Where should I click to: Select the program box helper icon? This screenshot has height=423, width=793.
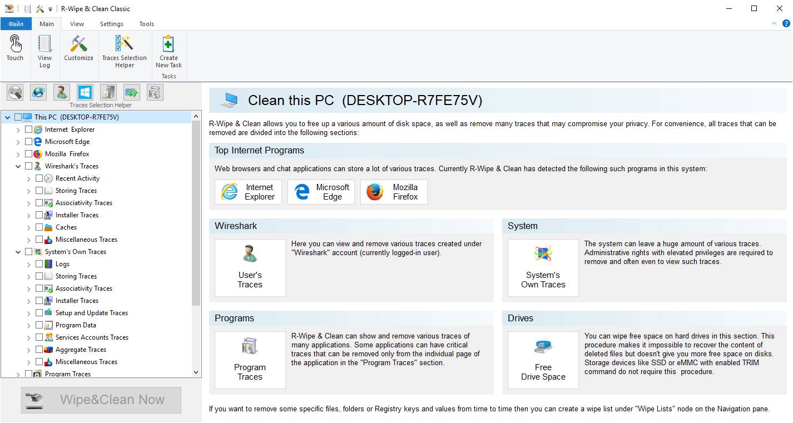[x=155, y=92]
